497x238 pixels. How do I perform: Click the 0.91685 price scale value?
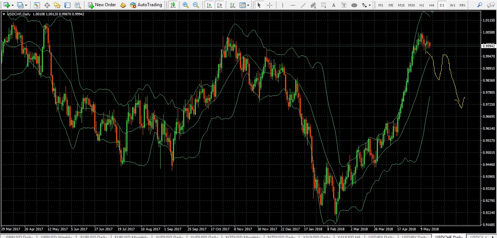tap(488, 225)
